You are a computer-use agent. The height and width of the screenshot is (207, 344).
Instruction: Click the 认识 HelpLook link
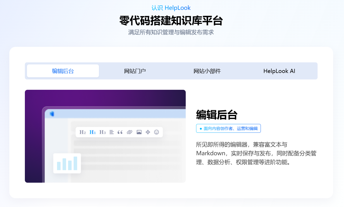click(x=171, y=8)
